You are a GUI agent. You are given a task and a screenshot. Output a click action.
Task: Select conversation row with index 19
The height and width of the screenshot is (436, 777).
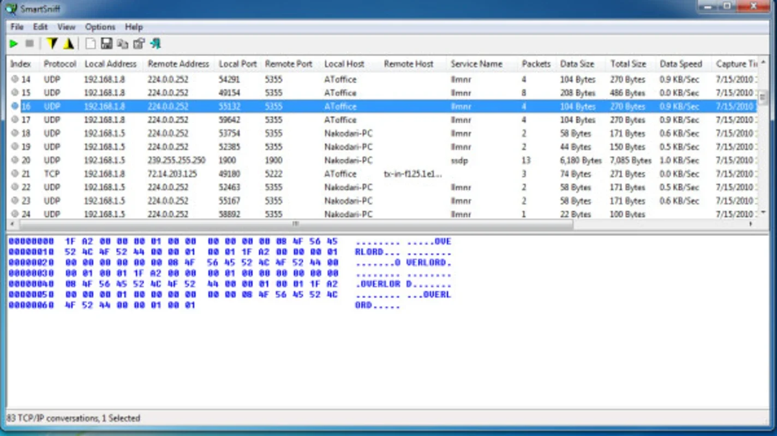(x=382, y=147)
